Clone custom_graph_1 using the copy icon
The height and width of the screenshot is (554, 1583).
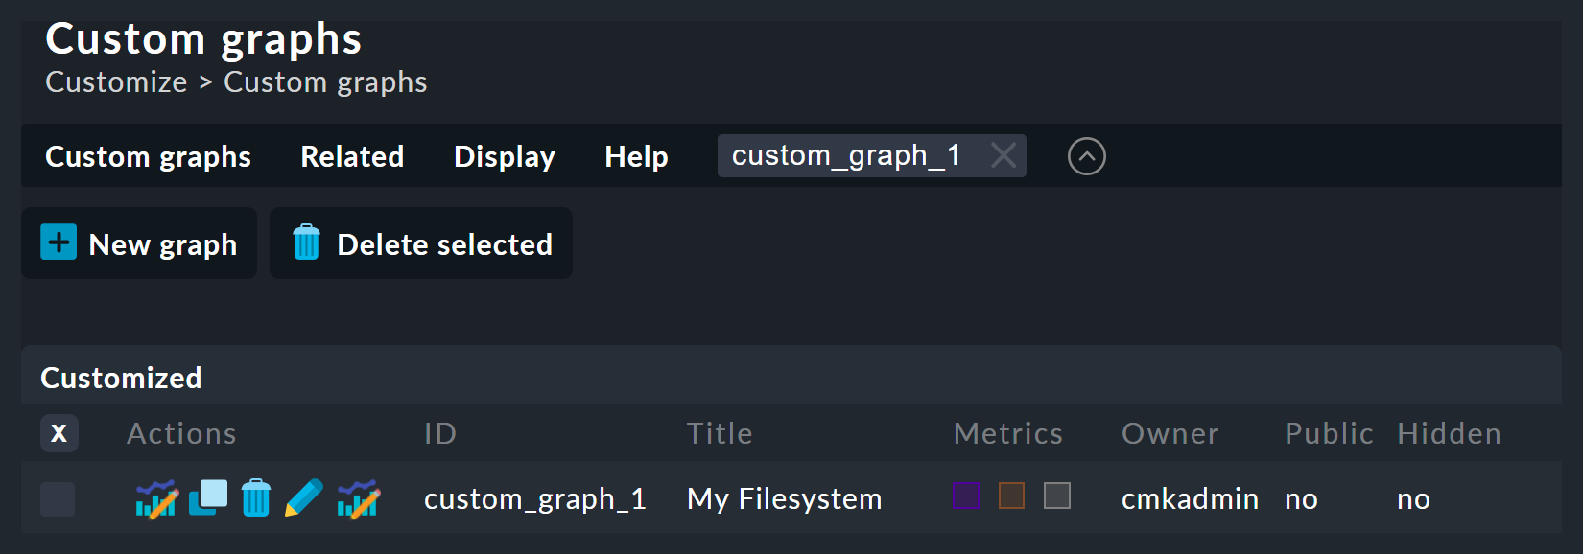pyautogui.click(x=208, y=498)
